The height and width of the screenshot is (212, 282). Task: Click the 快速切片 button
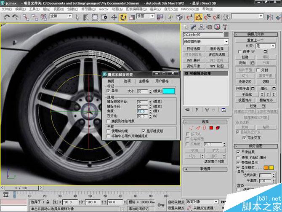245,81
